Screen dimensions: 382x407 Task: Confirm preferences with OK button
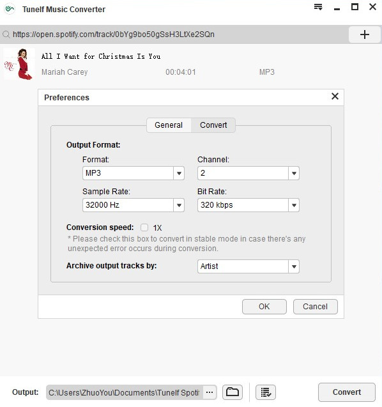(x=264, y=307)
